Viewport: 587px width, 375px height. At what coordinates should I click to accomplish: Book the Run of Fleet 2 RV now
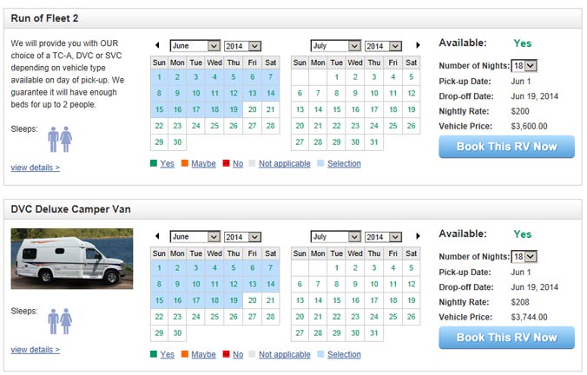pyautogui.click(x=506, y=147)
